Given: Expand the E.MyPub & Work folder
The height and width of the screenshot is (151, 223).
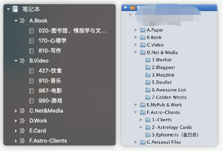Looking at the screenshot, I should (135, 105).
